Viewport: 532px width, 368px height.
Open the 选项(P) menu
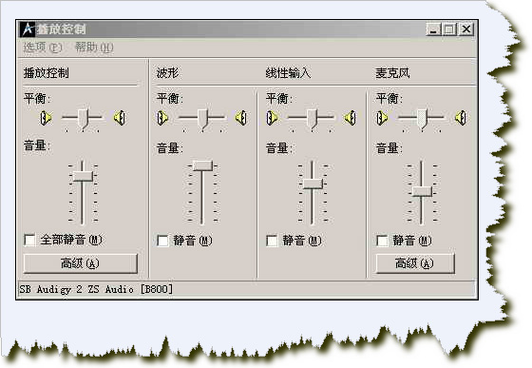pos(43,48)
